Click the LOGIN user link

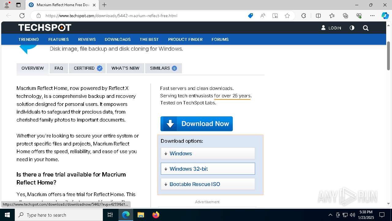pyautogui.click(x=331, y=28)
